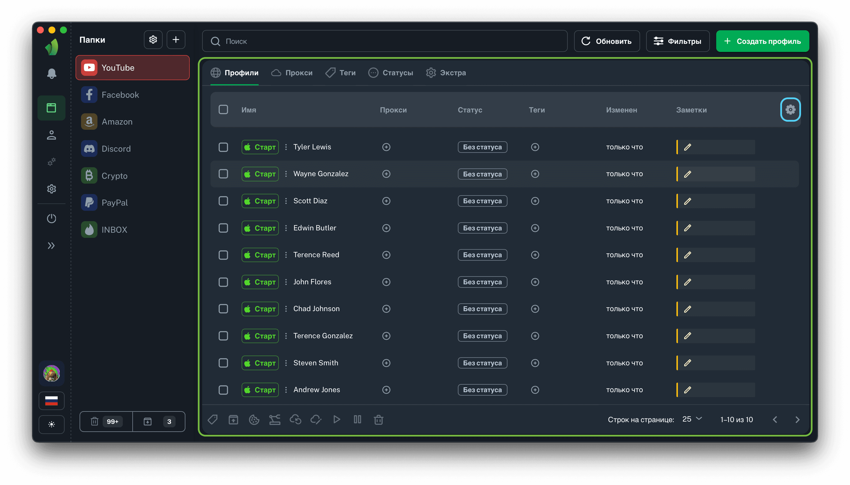Check the box for Wayne Gonzalez
This screenshot has height=485, width=850.
point(223,174)
